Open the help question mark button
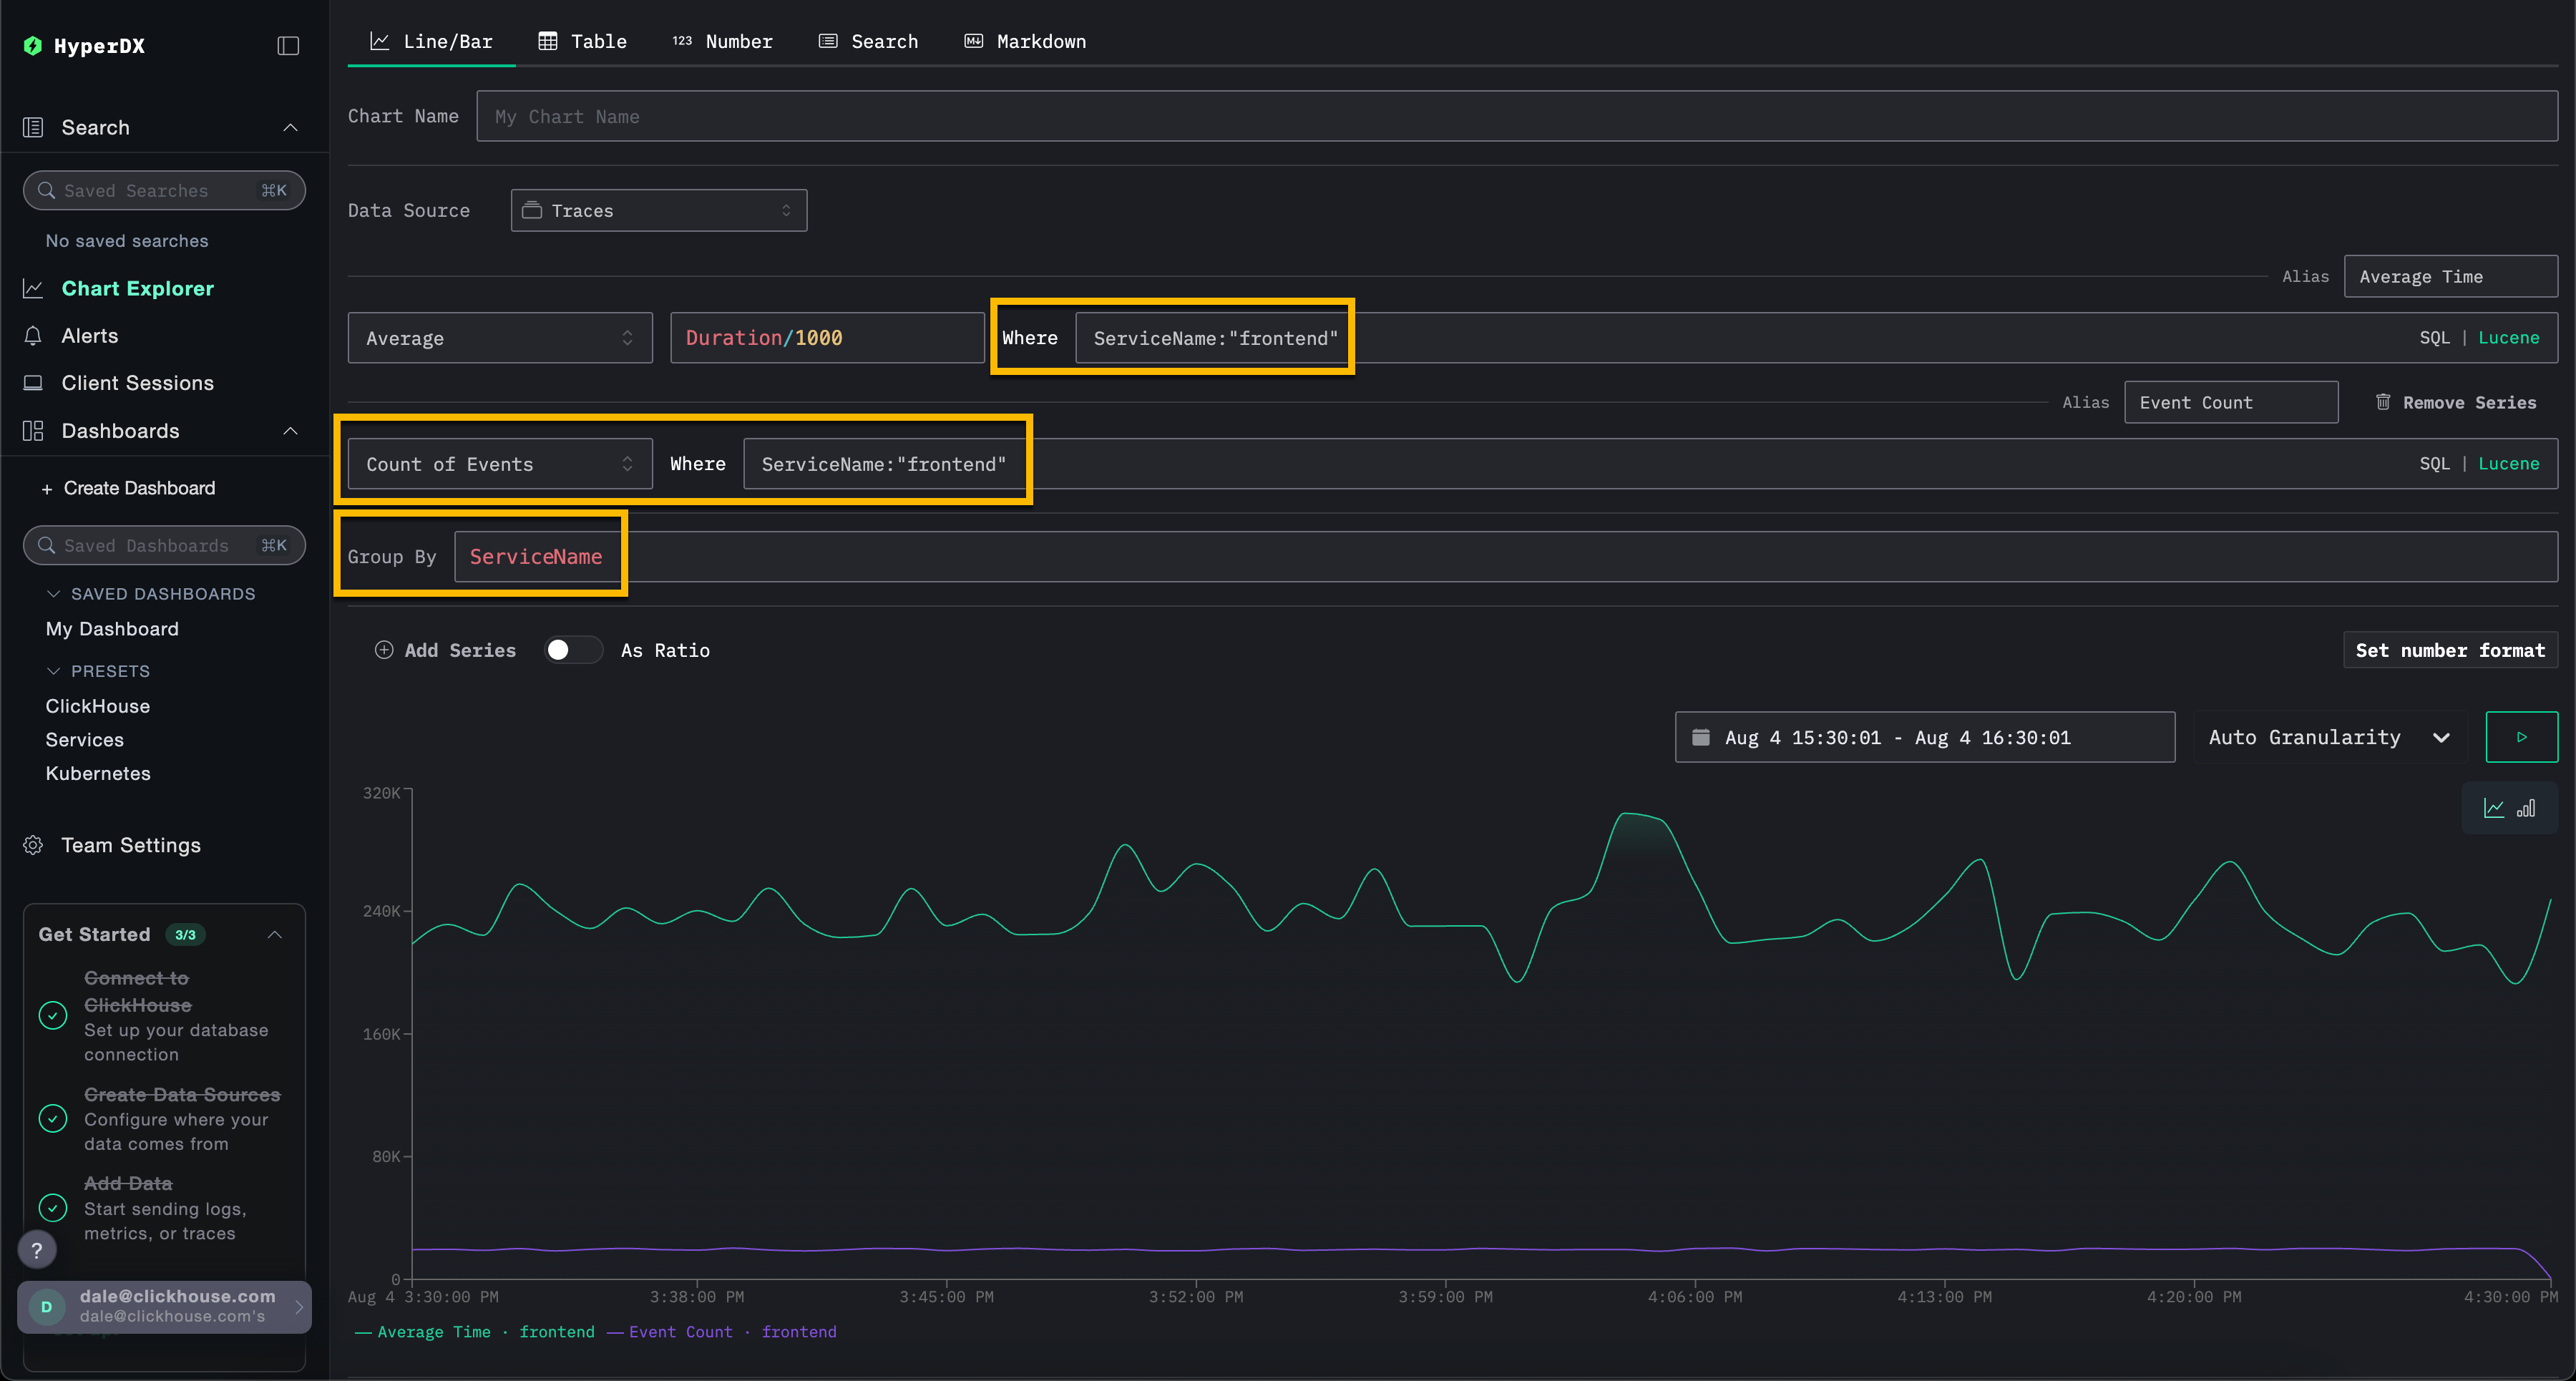 [37, 1249]
